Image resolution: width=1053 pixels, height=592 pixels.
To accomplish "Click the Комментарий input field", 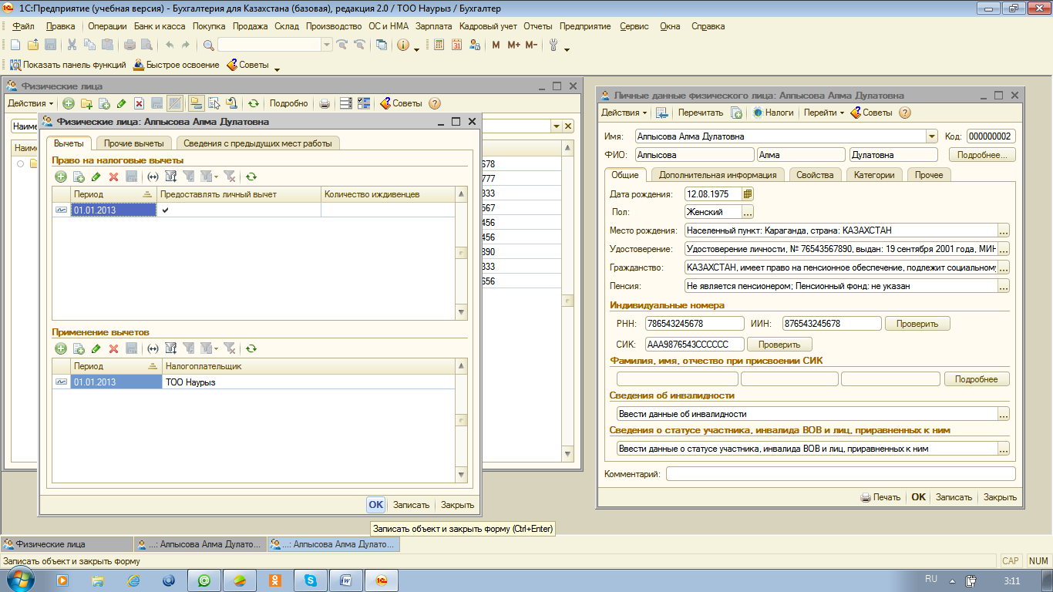I will coord(840,474).
